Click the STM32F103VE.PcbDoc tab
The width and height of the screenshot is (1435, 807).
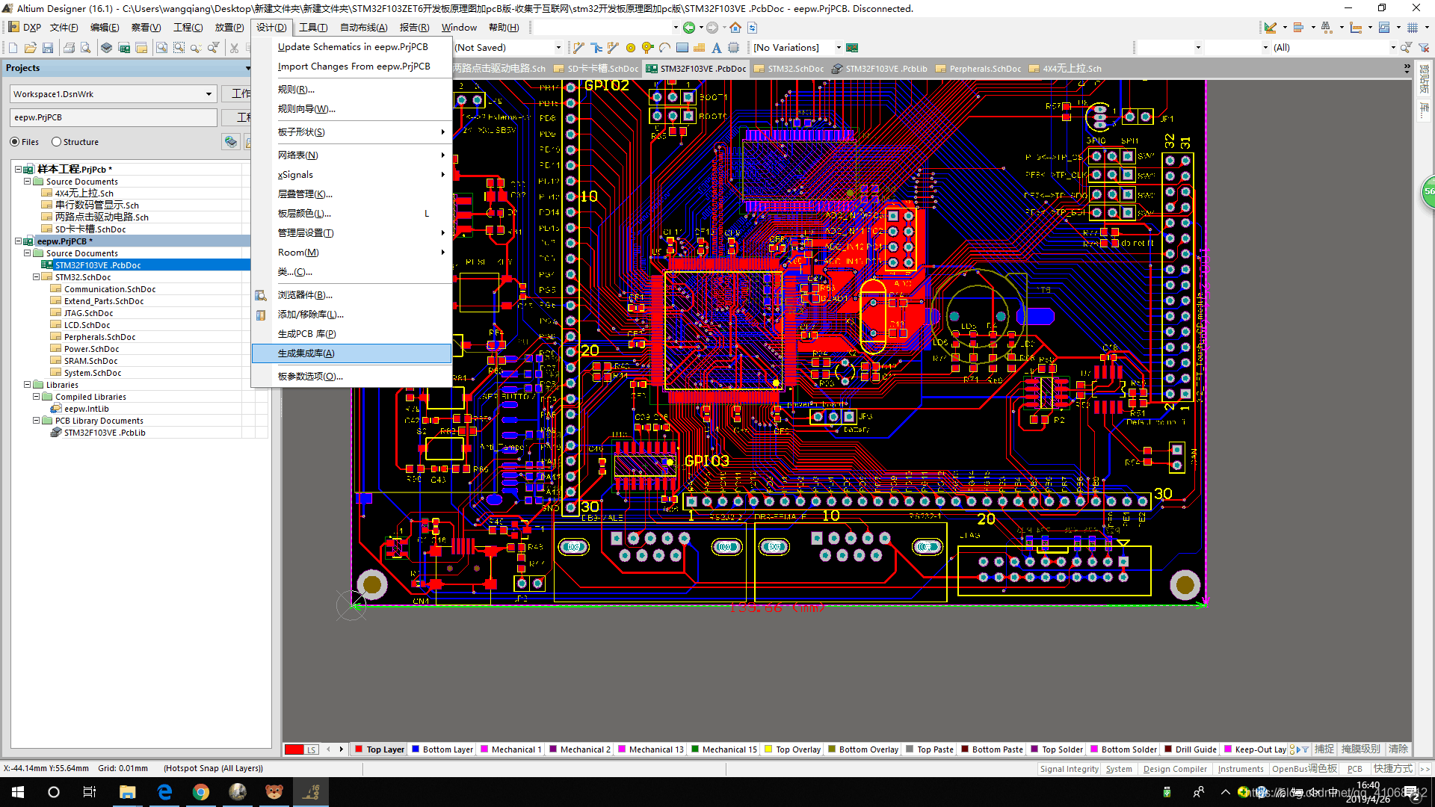pos(697,68)
